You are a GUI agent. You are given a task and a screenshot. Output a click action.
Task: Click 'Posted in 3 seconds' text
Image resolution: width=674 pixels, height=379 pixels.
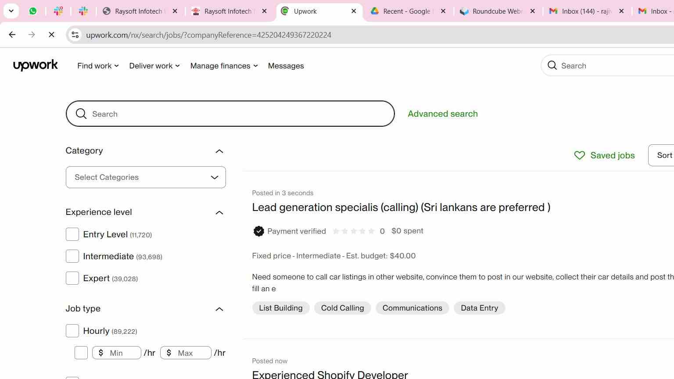tap(283, 193)
